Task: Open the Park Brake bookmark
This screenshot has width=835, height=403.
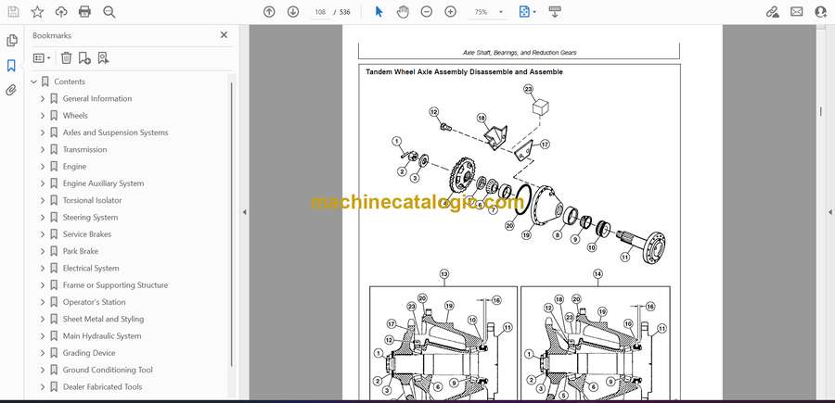Action: pos(81,251)
